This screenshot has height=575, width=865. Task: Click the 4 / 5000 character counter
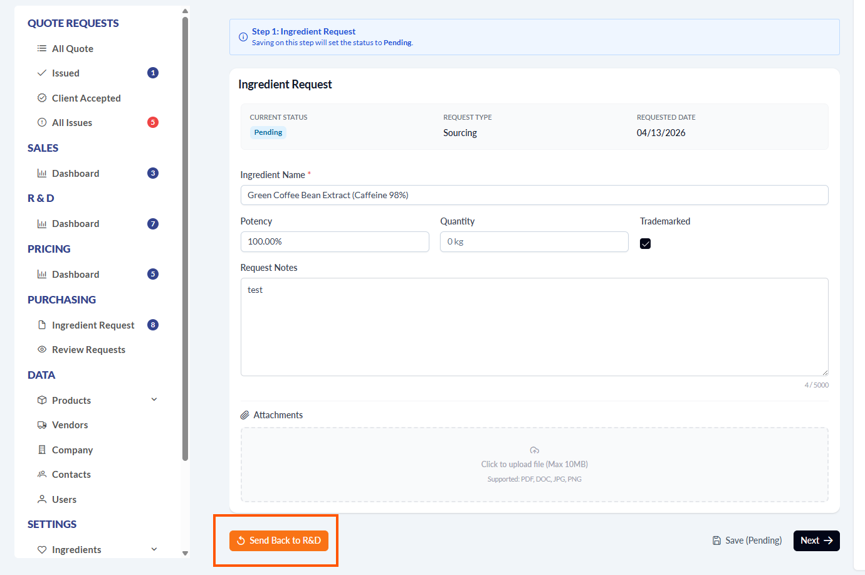point(817,385)
